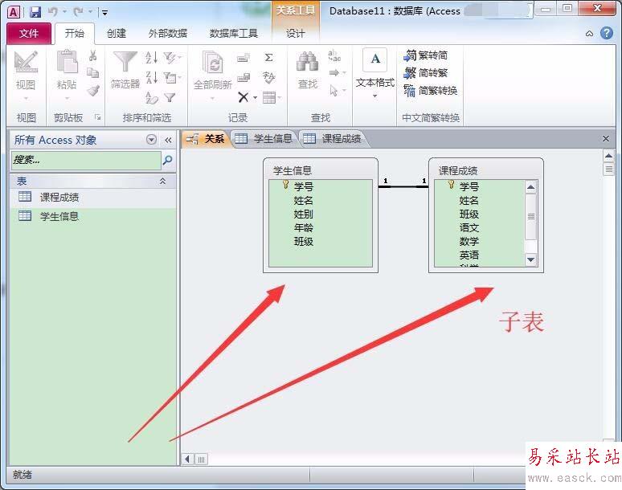
Task: Click the Delete X icon
Action: (243, 96)
